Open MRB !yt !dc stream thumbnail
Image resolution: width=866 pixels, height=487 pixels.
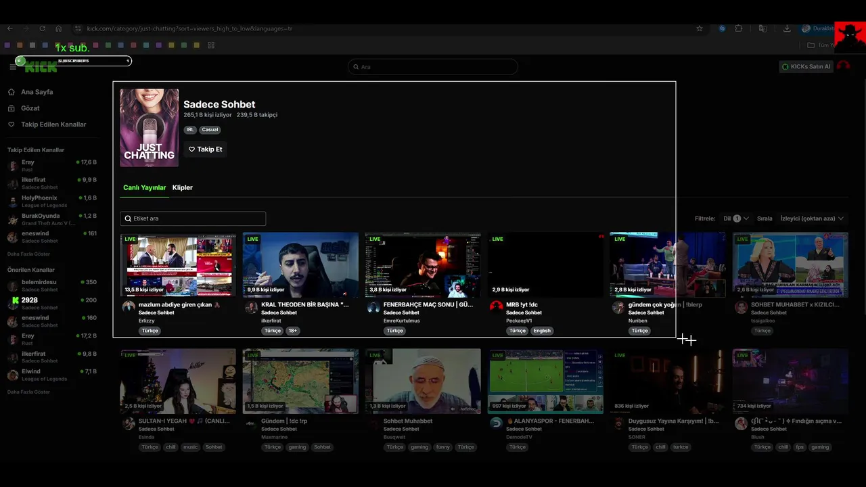pos(545,264)
